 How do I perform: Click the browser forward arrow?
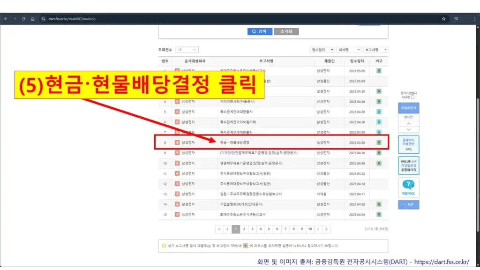click(x=15, y=19)
